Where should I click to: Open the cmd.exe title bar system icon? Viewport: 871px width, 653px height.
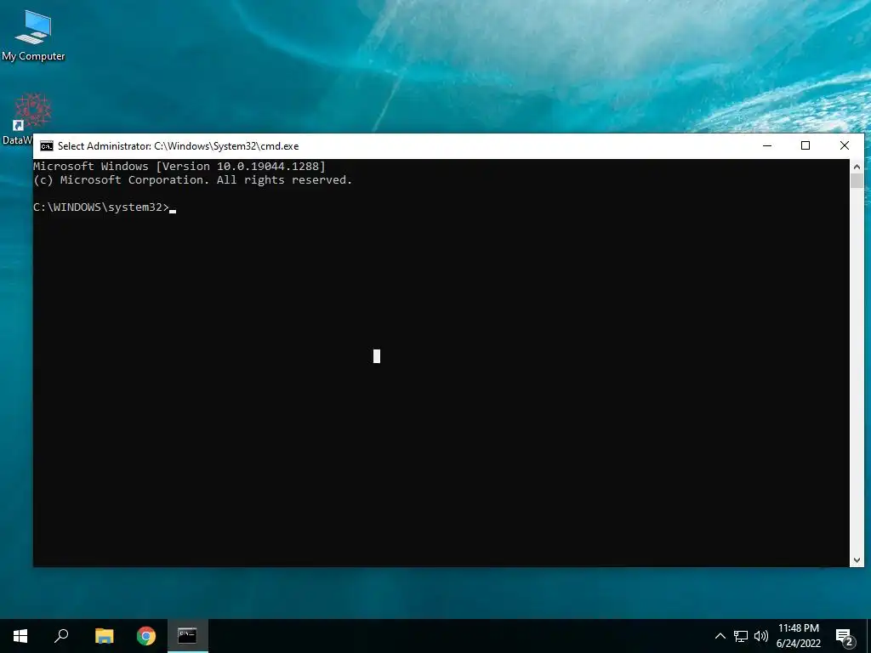click(x=47, y=146)
